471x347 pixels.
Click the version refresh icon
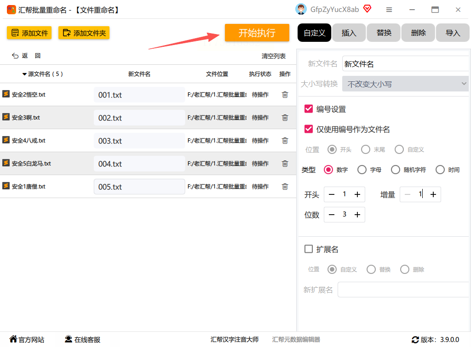pos(415,340)
